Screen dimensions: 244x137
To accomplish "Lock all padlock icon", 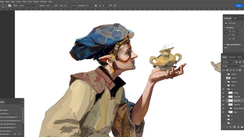I will point(240,70).
